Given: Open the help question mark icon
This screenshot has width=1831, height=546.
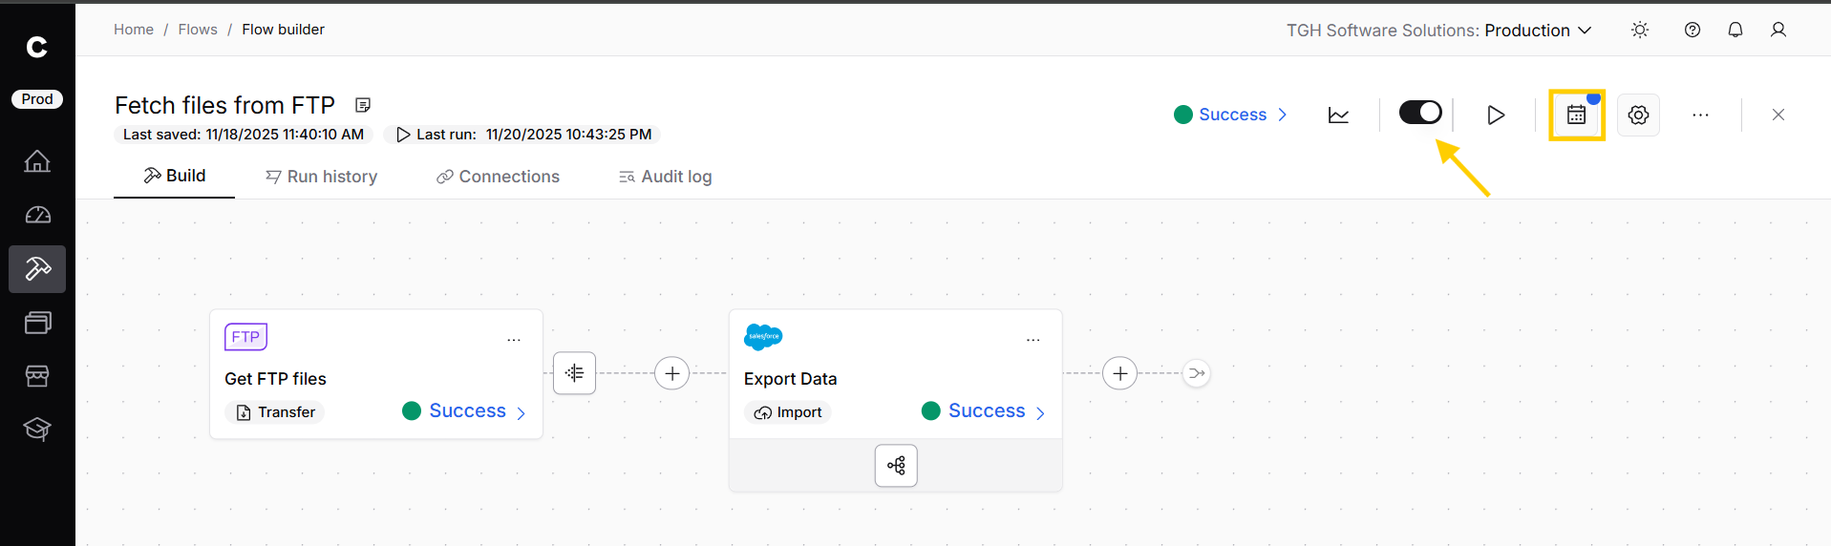Looking at the screenshot, I should point(1692,30).
